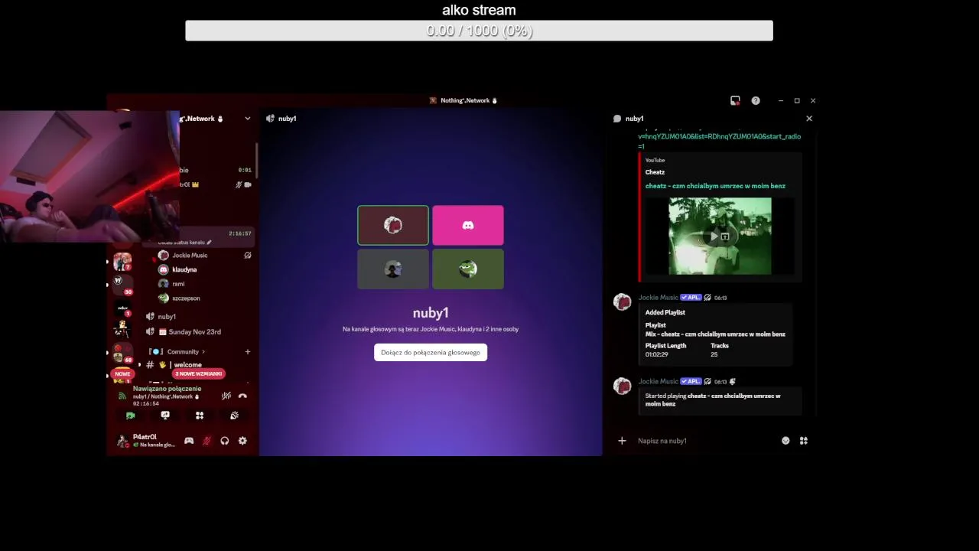This screenshot has width=979, height=551.
Task: Toggle camera in voice connection panel
Action: pyautogui.click(x=130, y=416)
